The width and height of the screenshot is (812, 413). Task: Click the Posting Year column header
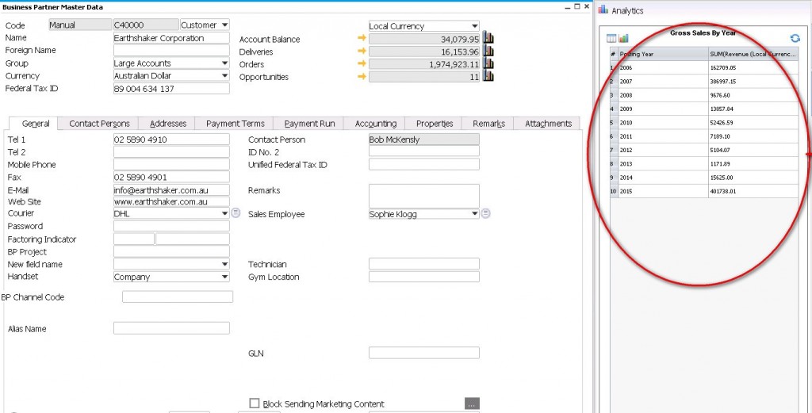[662, 54]
